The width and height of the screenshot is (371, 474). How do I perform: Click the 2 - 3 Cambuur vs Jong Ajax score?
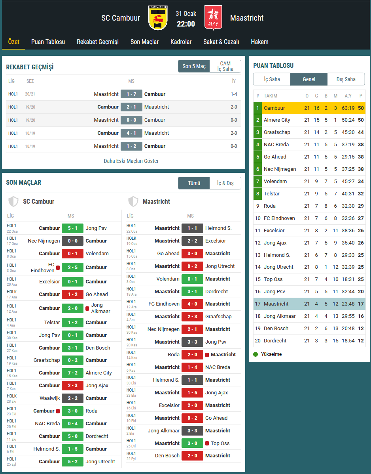(x=72, y=386)
